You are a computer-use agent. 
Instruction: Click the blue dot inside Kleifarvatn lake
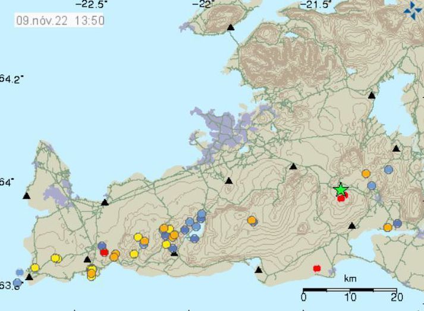194,239
